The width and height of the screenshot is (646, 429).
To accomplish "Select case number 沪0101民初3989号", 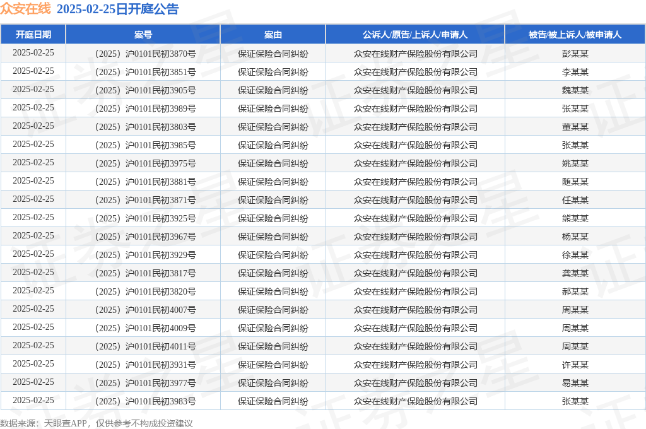I will 146,109.
